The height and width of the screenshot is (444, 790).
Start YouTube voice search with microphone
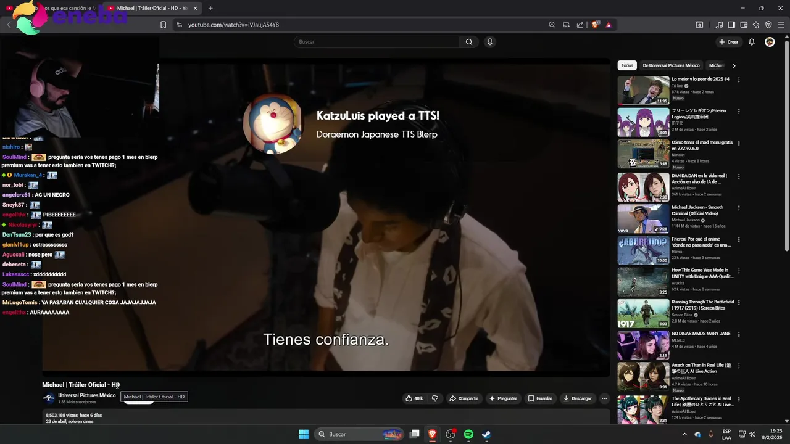pos(489,42)
